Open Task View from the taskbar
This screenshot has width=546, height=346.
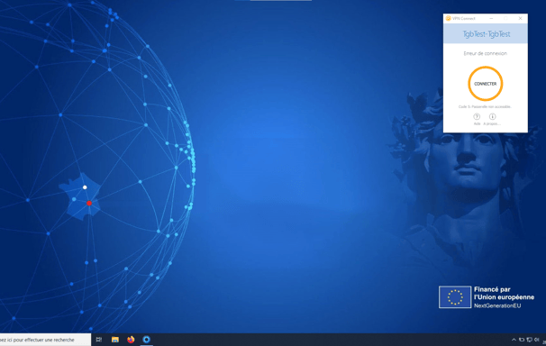click(99, 340)
